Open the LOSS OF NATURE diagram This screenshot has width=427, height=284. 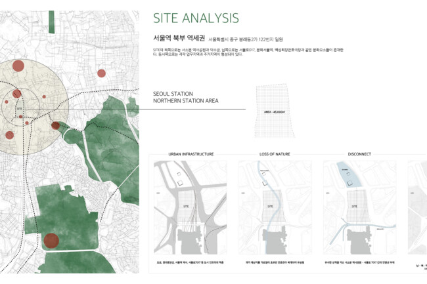275,209
